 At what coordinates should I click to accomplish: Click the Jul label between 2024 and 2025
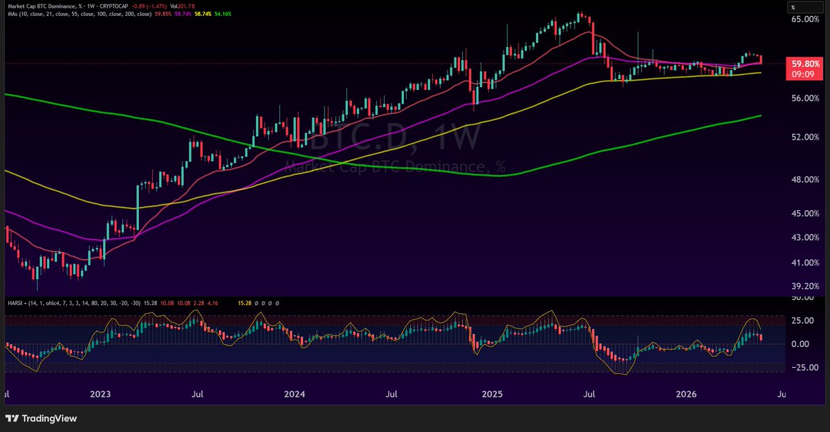[392, 395]
